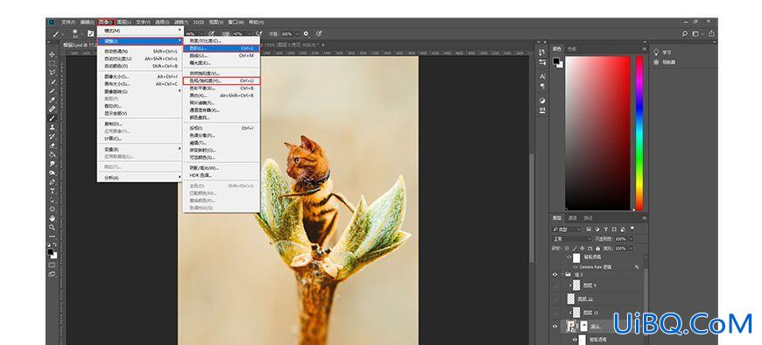This screenshot has width=762, height=345.
Task: Open the 文件(F) menu
Action: coord(68,22)
